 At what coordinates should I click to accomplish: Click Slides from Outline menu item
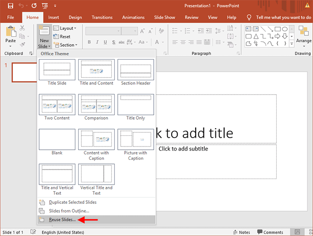(96, 211)
